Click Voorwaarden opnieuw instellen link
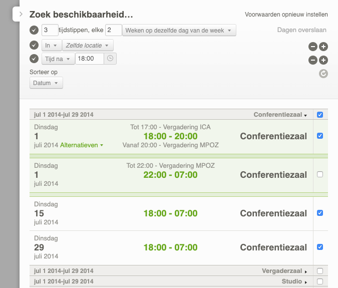 coord(286,15)
